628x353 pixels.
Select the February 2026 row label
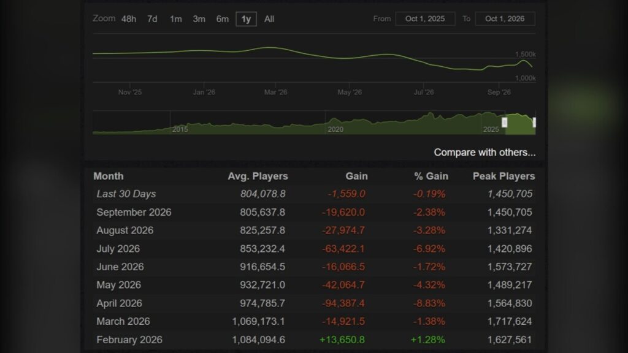point(129,340)
